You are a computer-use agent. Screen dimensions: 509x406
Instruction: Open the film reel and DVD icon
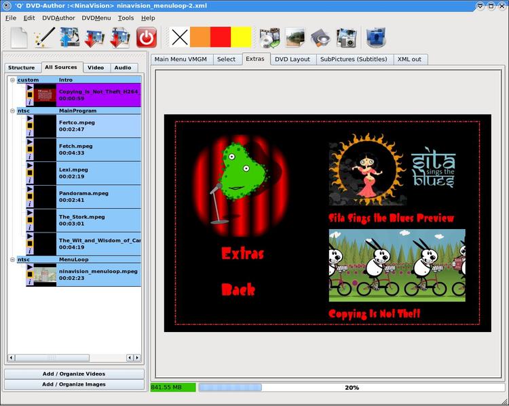pos(269,38)
